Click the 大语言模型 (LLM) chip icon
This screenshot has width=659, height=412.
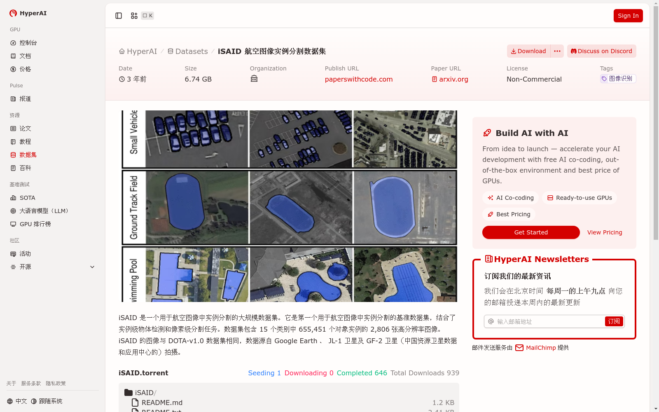pos(13,211)
